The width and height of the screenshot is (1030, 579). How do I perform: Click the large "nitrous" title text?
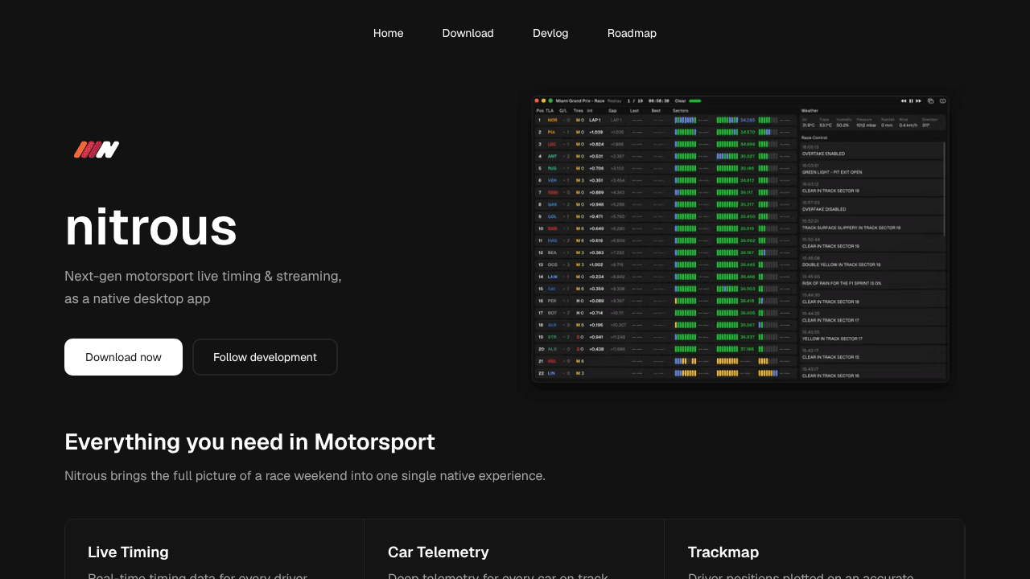tap(150, 227)
